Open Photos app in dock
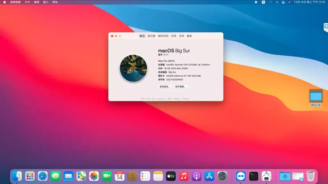The height and width of the screenshot is (184, 328). [94, 176]
